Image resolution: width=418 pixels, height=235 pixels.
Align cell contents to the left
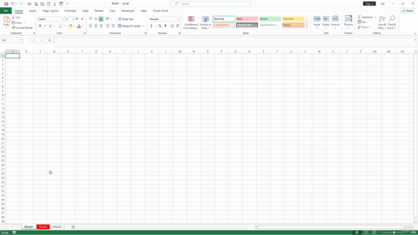coord(91,26)
